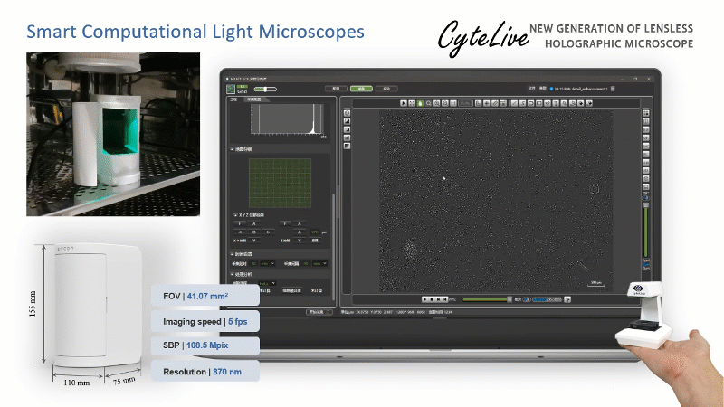Image resolution: width=724 pixels, height=407 pixels.
Task: Click the small icon after the file name
Action: (x=613, y=89)
